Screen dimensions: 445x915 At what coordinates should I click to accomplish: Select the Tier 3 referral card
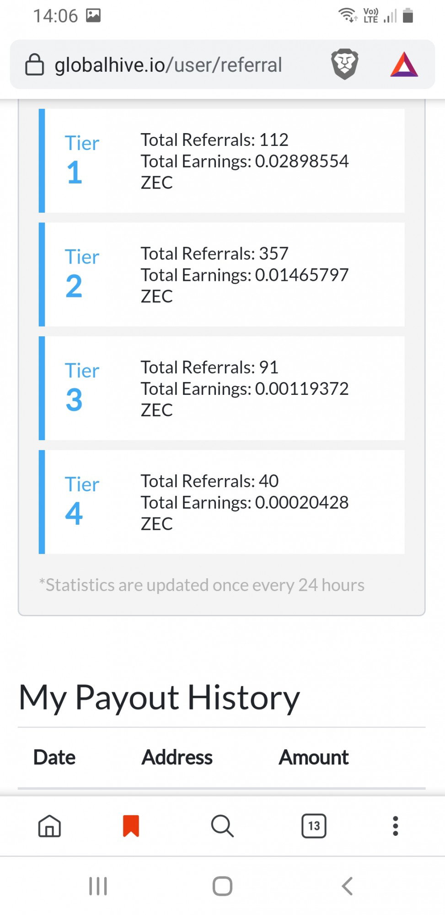[222, 388]
